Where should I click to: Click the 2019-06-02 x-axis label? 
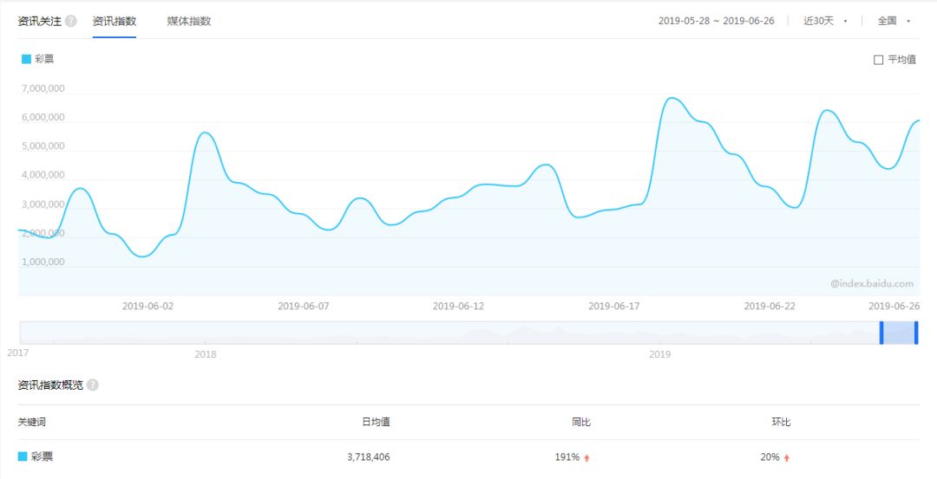[x=147, y=306]
